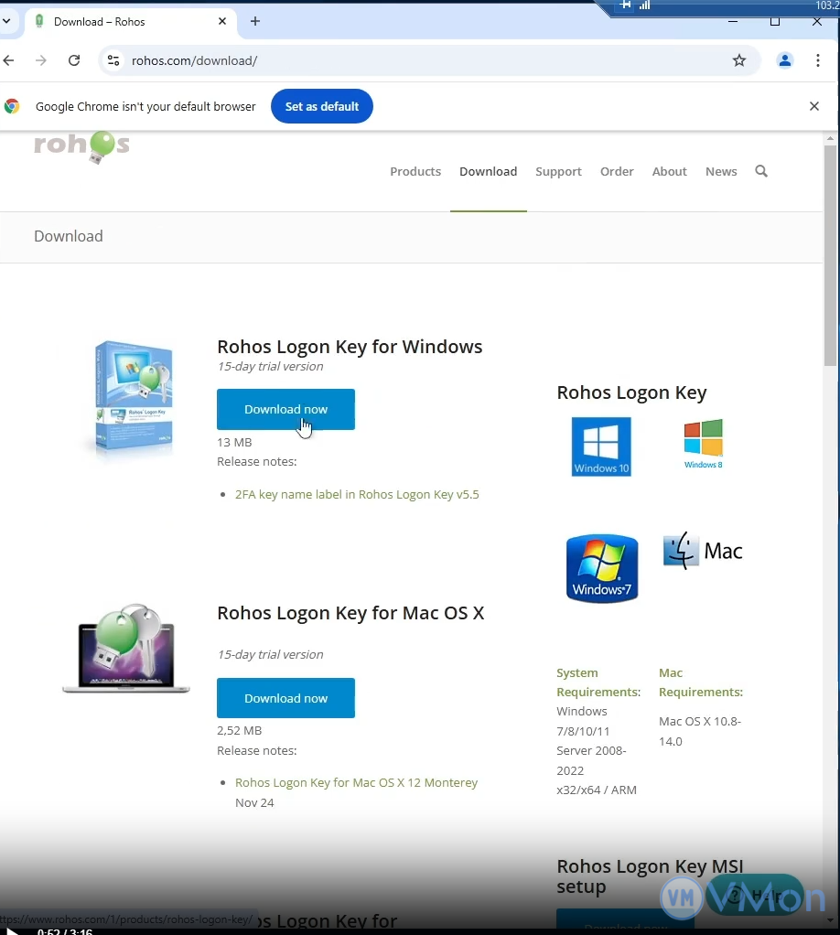Open site information icon in address bar

(113, 60)
